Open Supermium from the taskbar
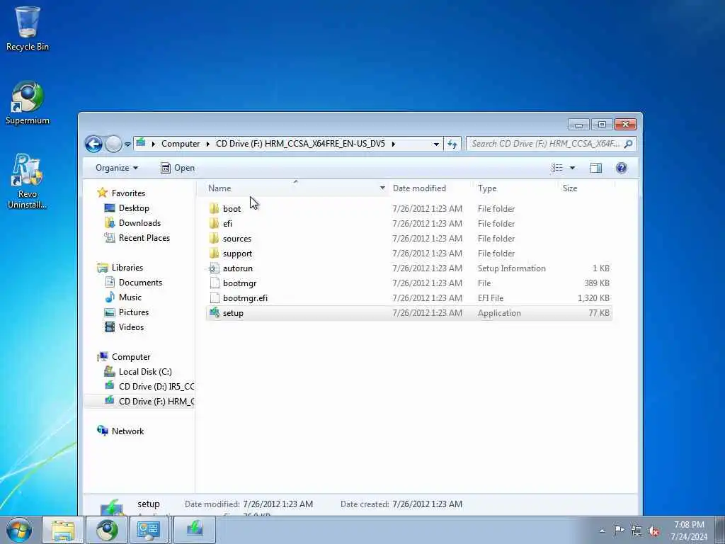The width and height of the screenshot is (725, 544). point(107,530)
